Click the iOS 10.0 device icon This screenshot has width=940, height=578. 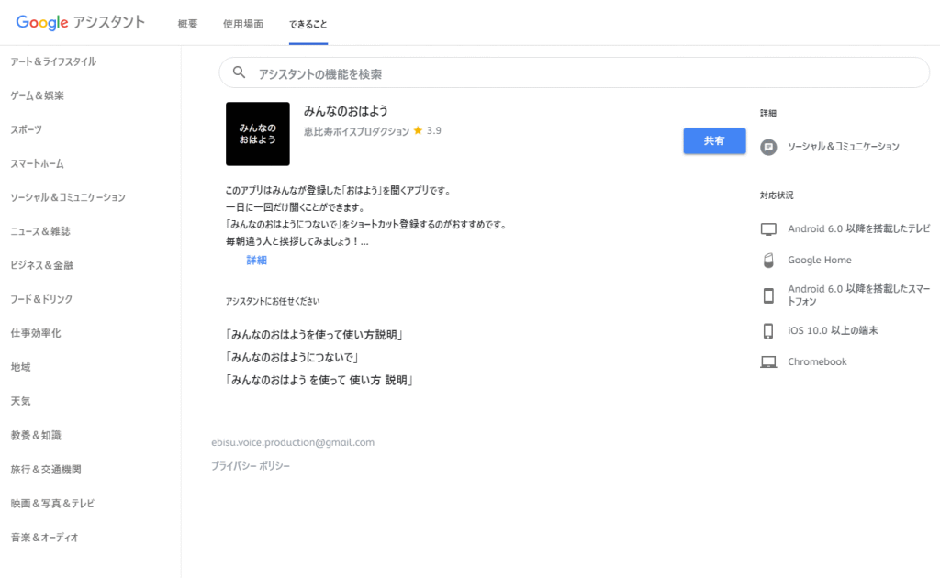768,330
